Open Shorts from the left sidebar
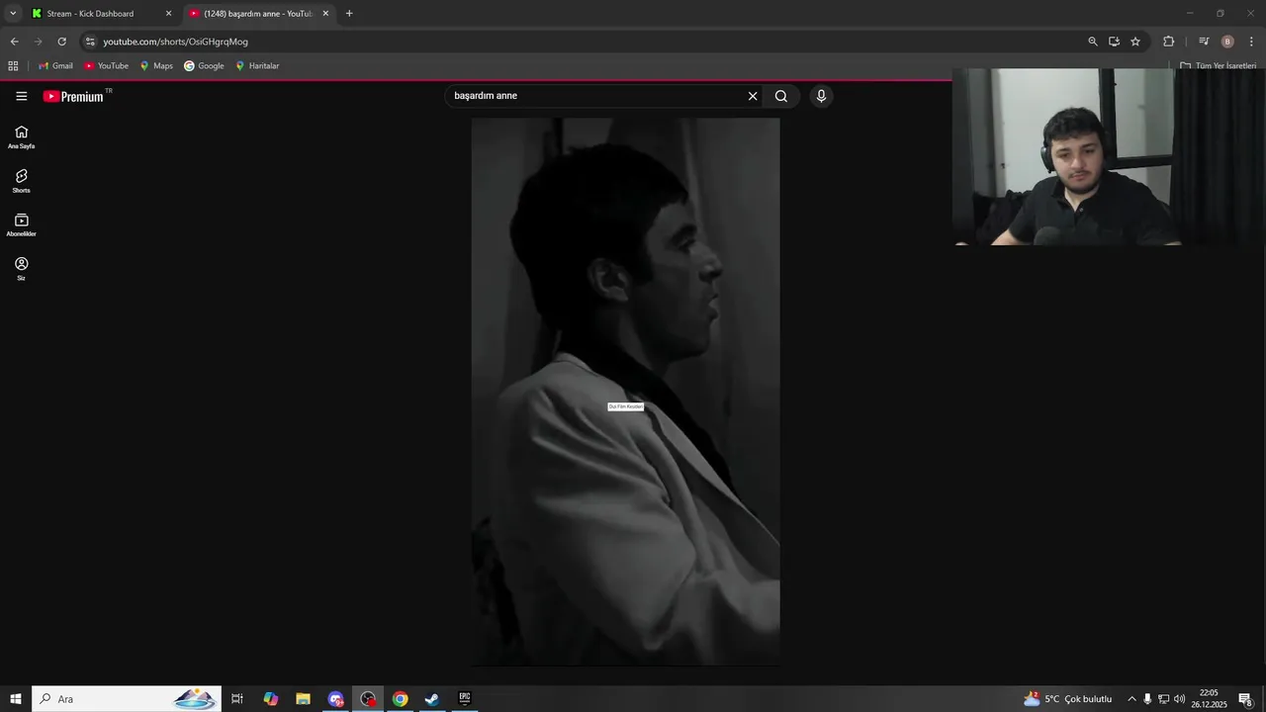The image size is (1266, 712). click(21, 181)
